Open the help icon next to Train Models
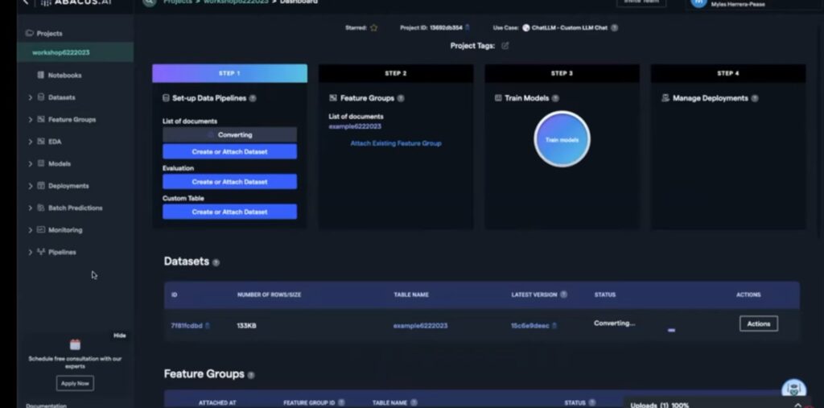The width and height of the screenshot is (824, 408). [555, 98]
